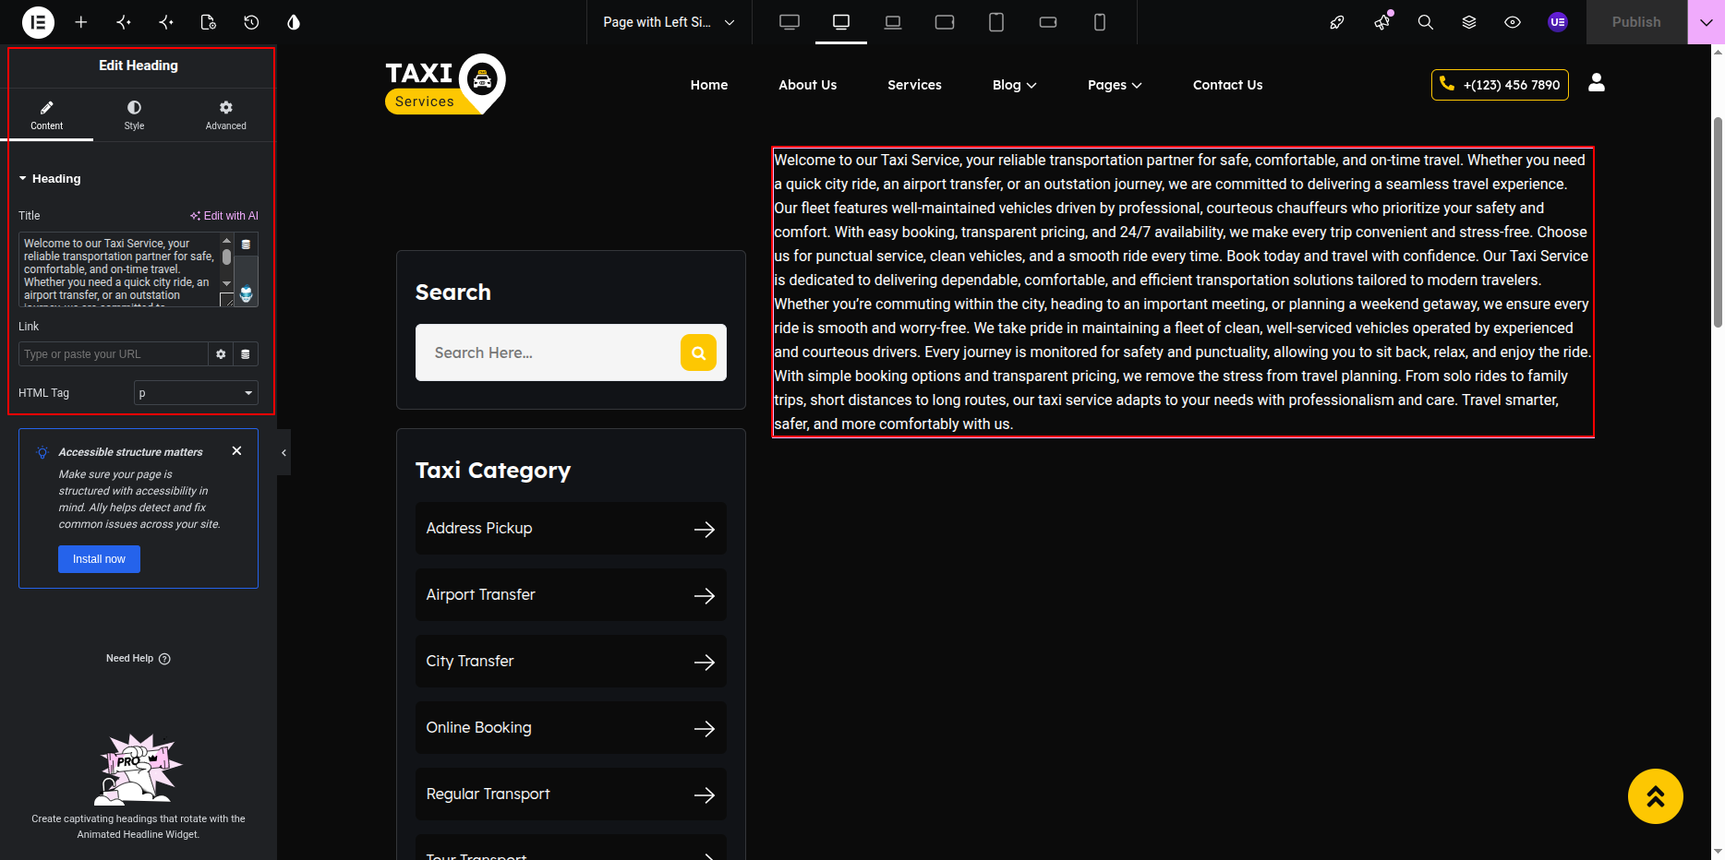Viewport: 1725px width, 860px height.
Task: Switch to the Content tab
Action: (47, 115)
